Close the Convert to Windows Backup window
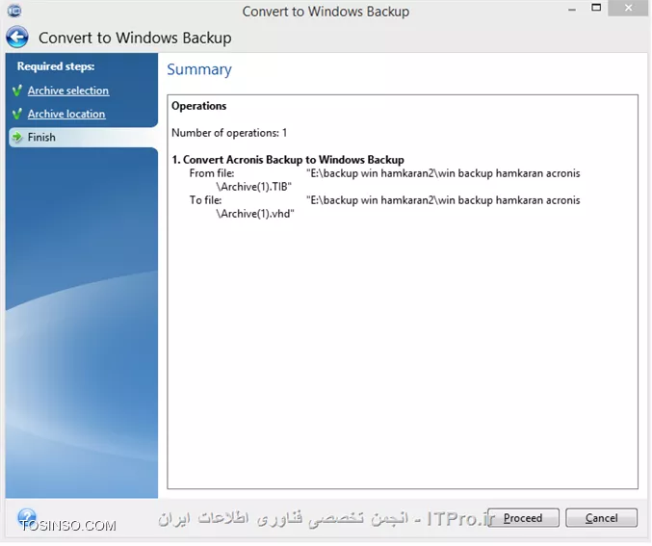Image resolution: width=652 pixels, height=546 pixels. pyautogui.click(x=628, y=8)
